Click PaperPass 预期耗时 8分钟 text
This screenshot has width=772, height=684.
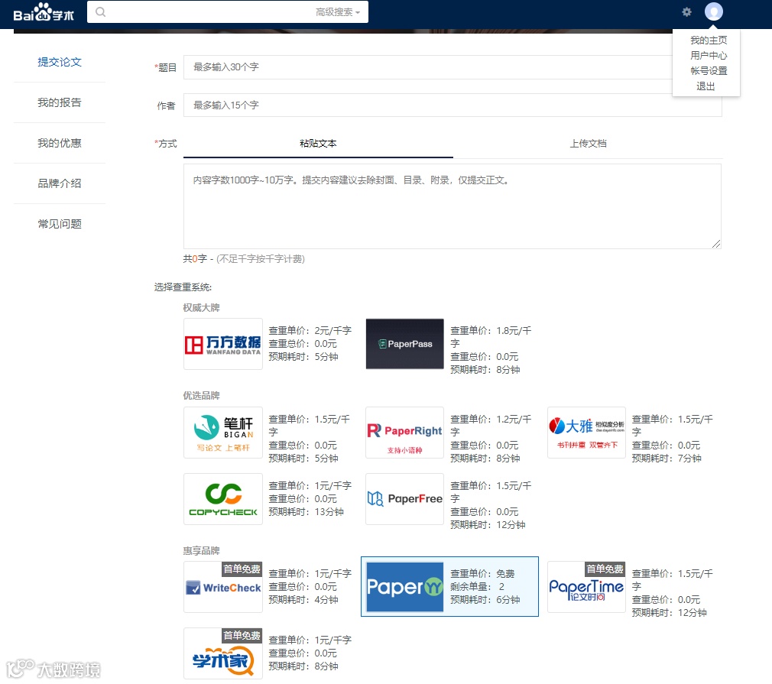coord(485,369)
